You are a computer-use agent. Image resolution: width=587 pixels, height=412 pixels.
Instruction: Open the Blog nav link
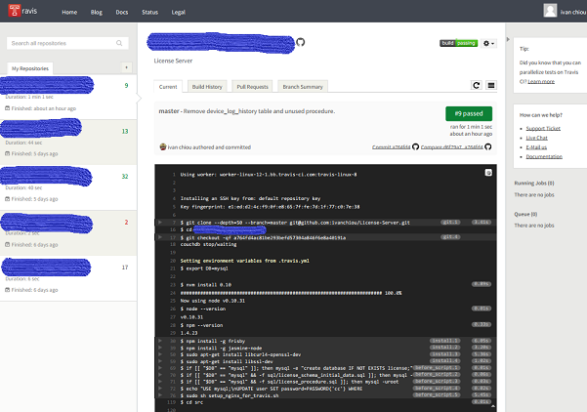(97, 12)
